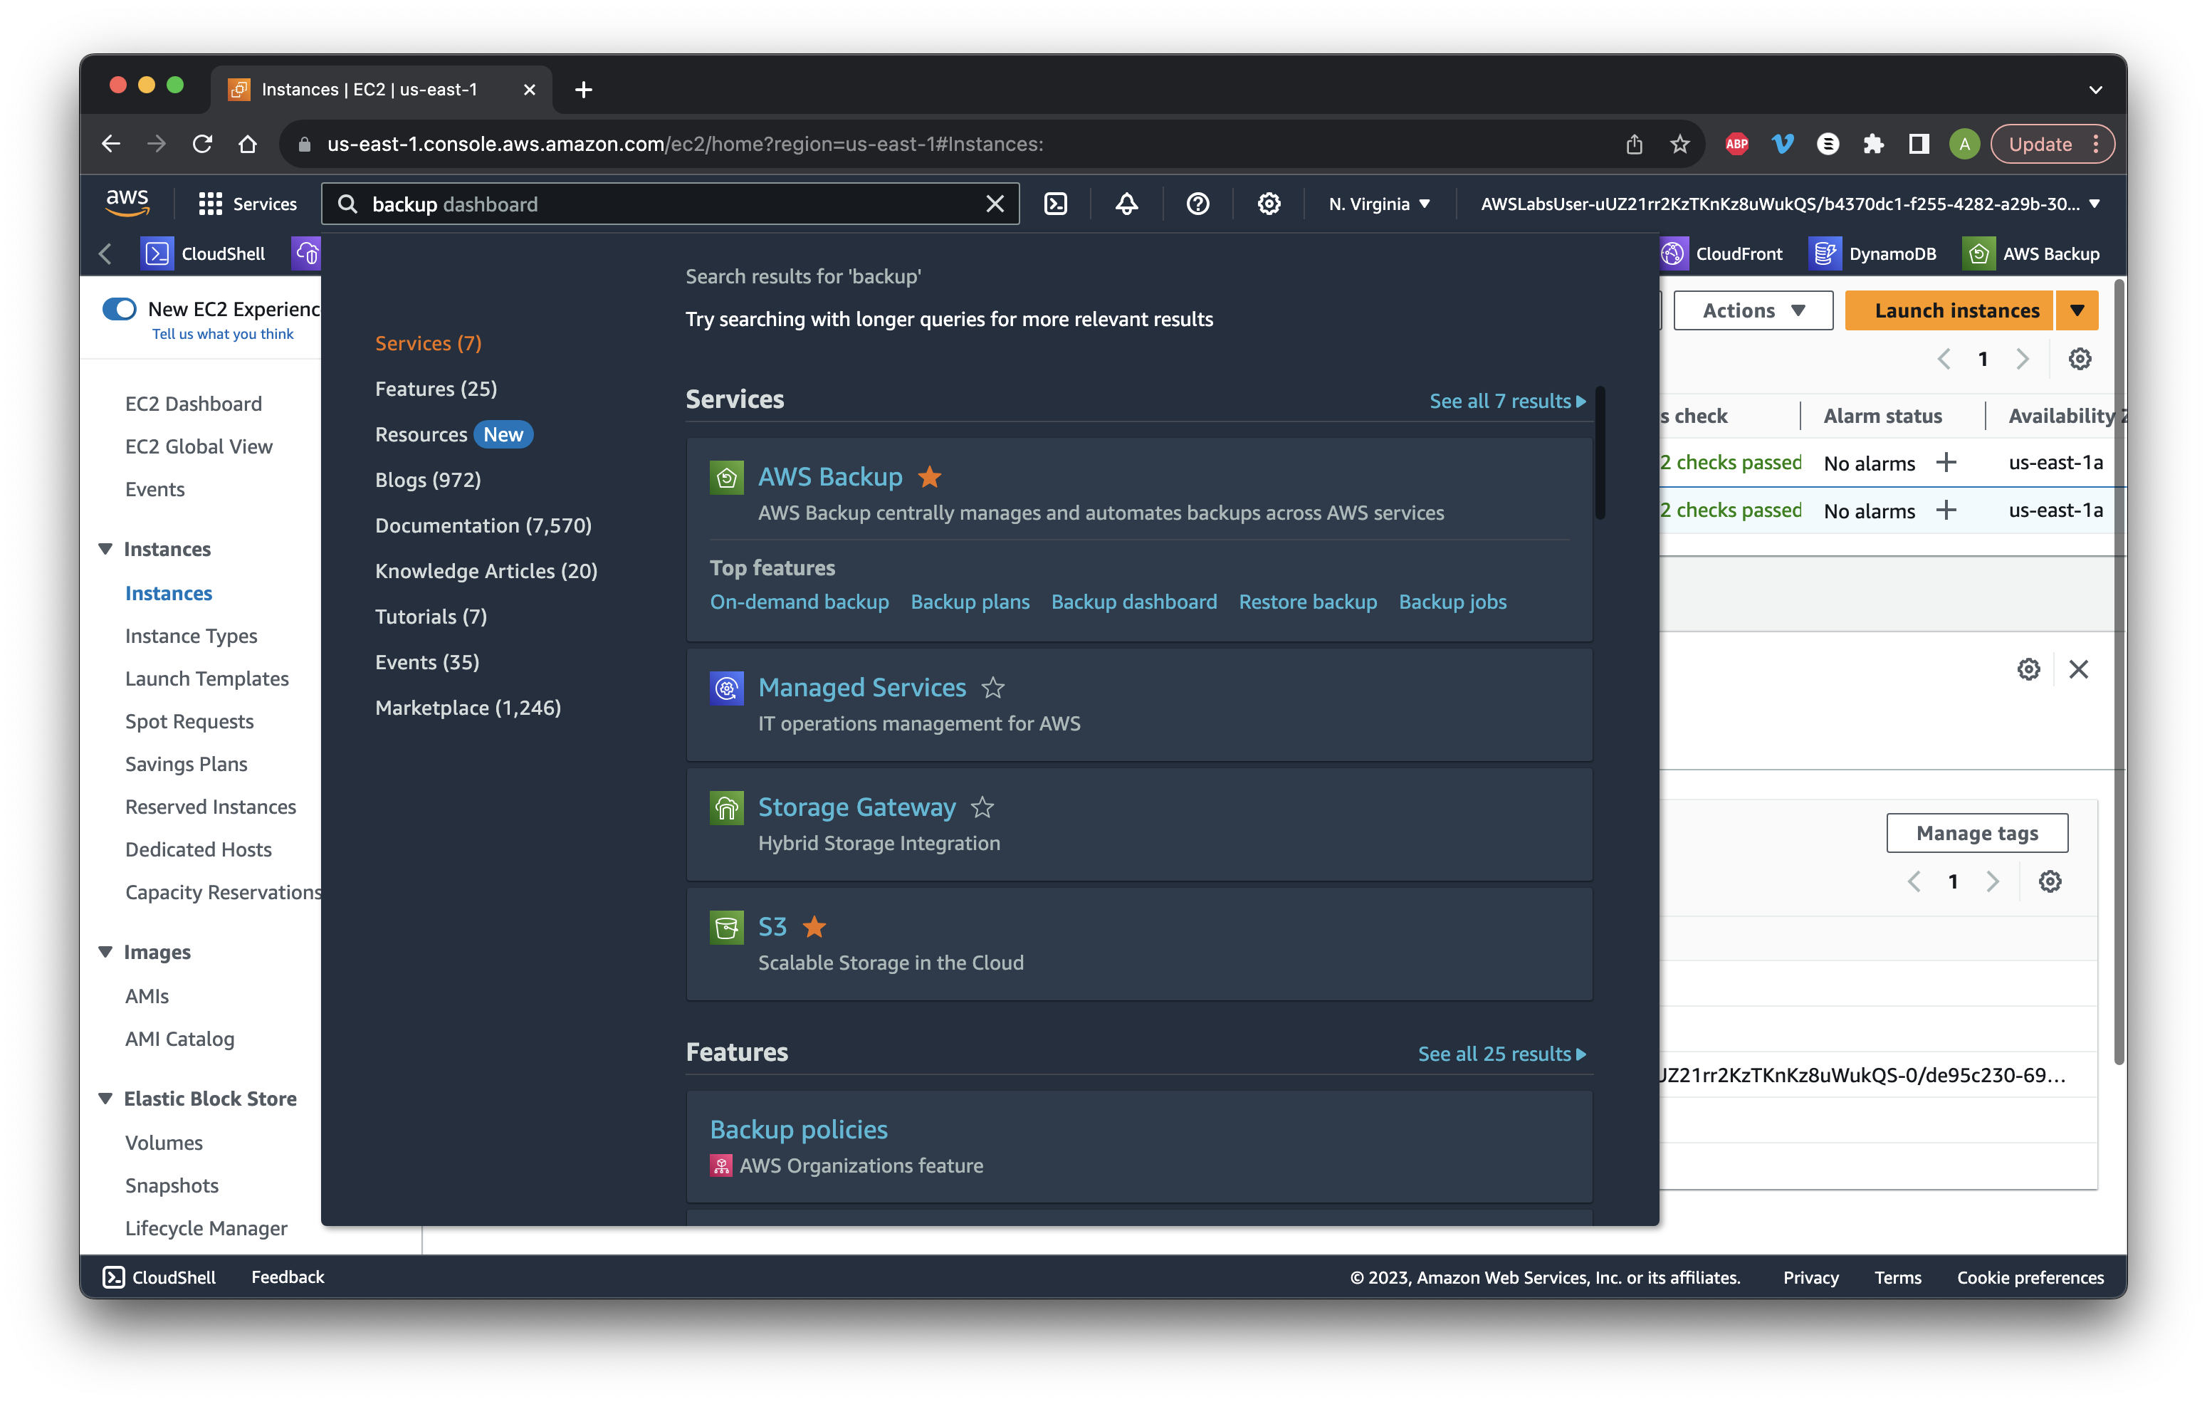Open the Services grid menu
Image resolution: width=2207 pixels, height=1404 pixels.
[248, 204]
